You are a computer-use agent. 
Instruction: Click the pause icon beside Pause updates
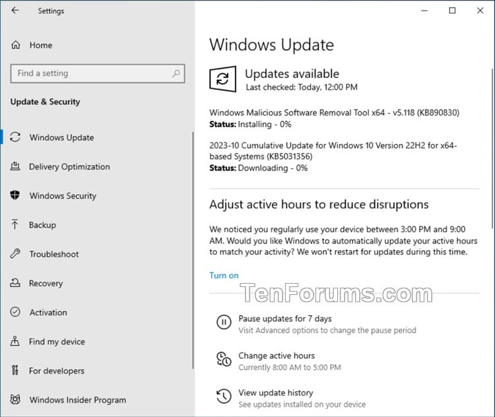point(224,322)
